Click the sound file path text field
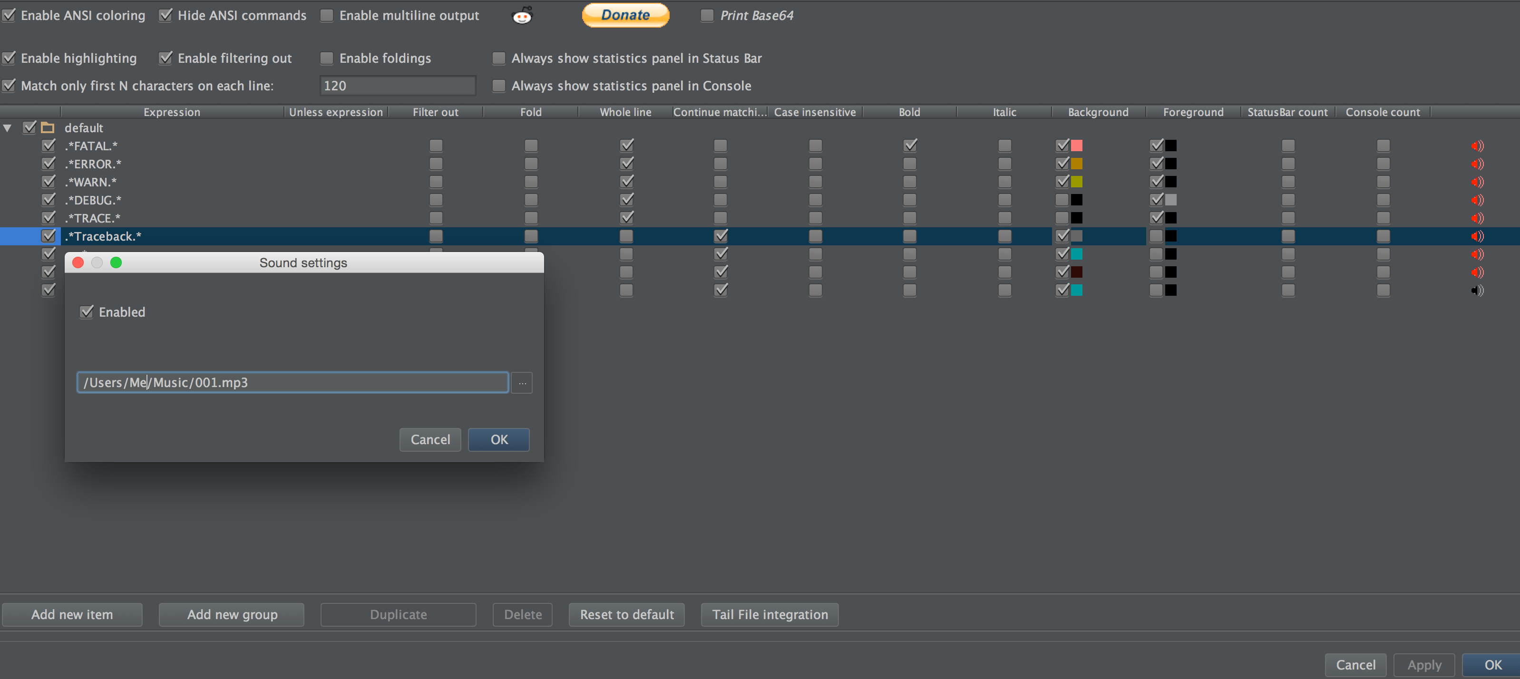 click(x=292, y=382)
